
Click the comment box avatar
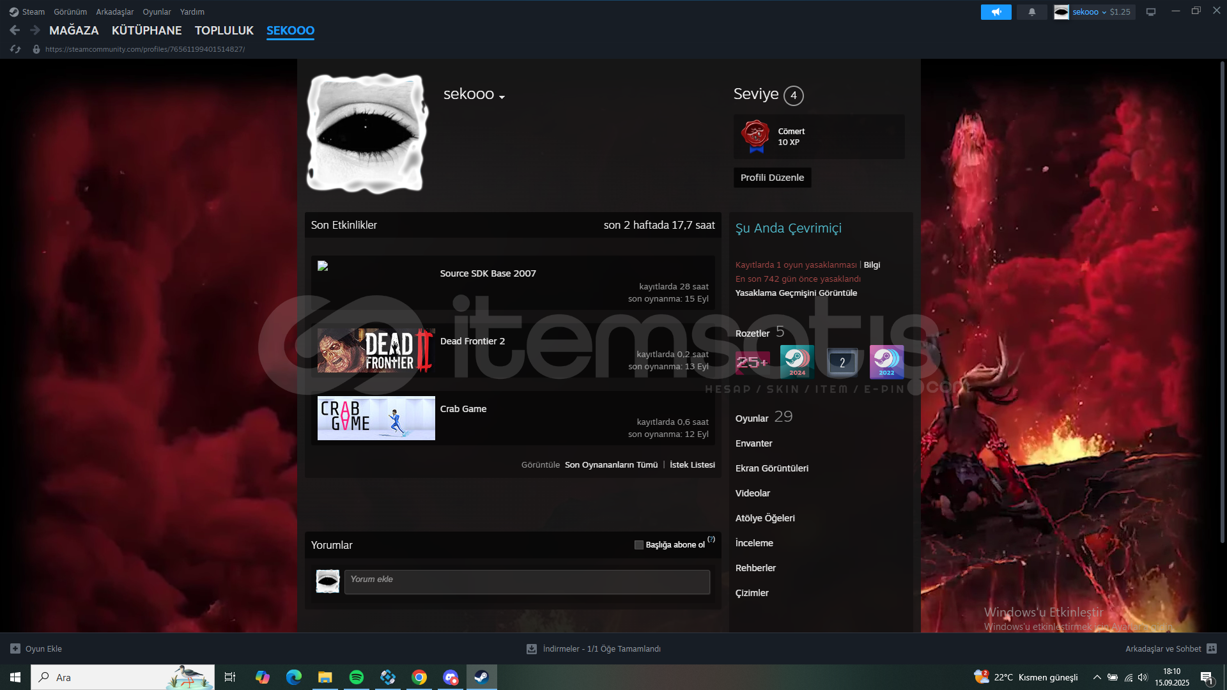[328, 581]
